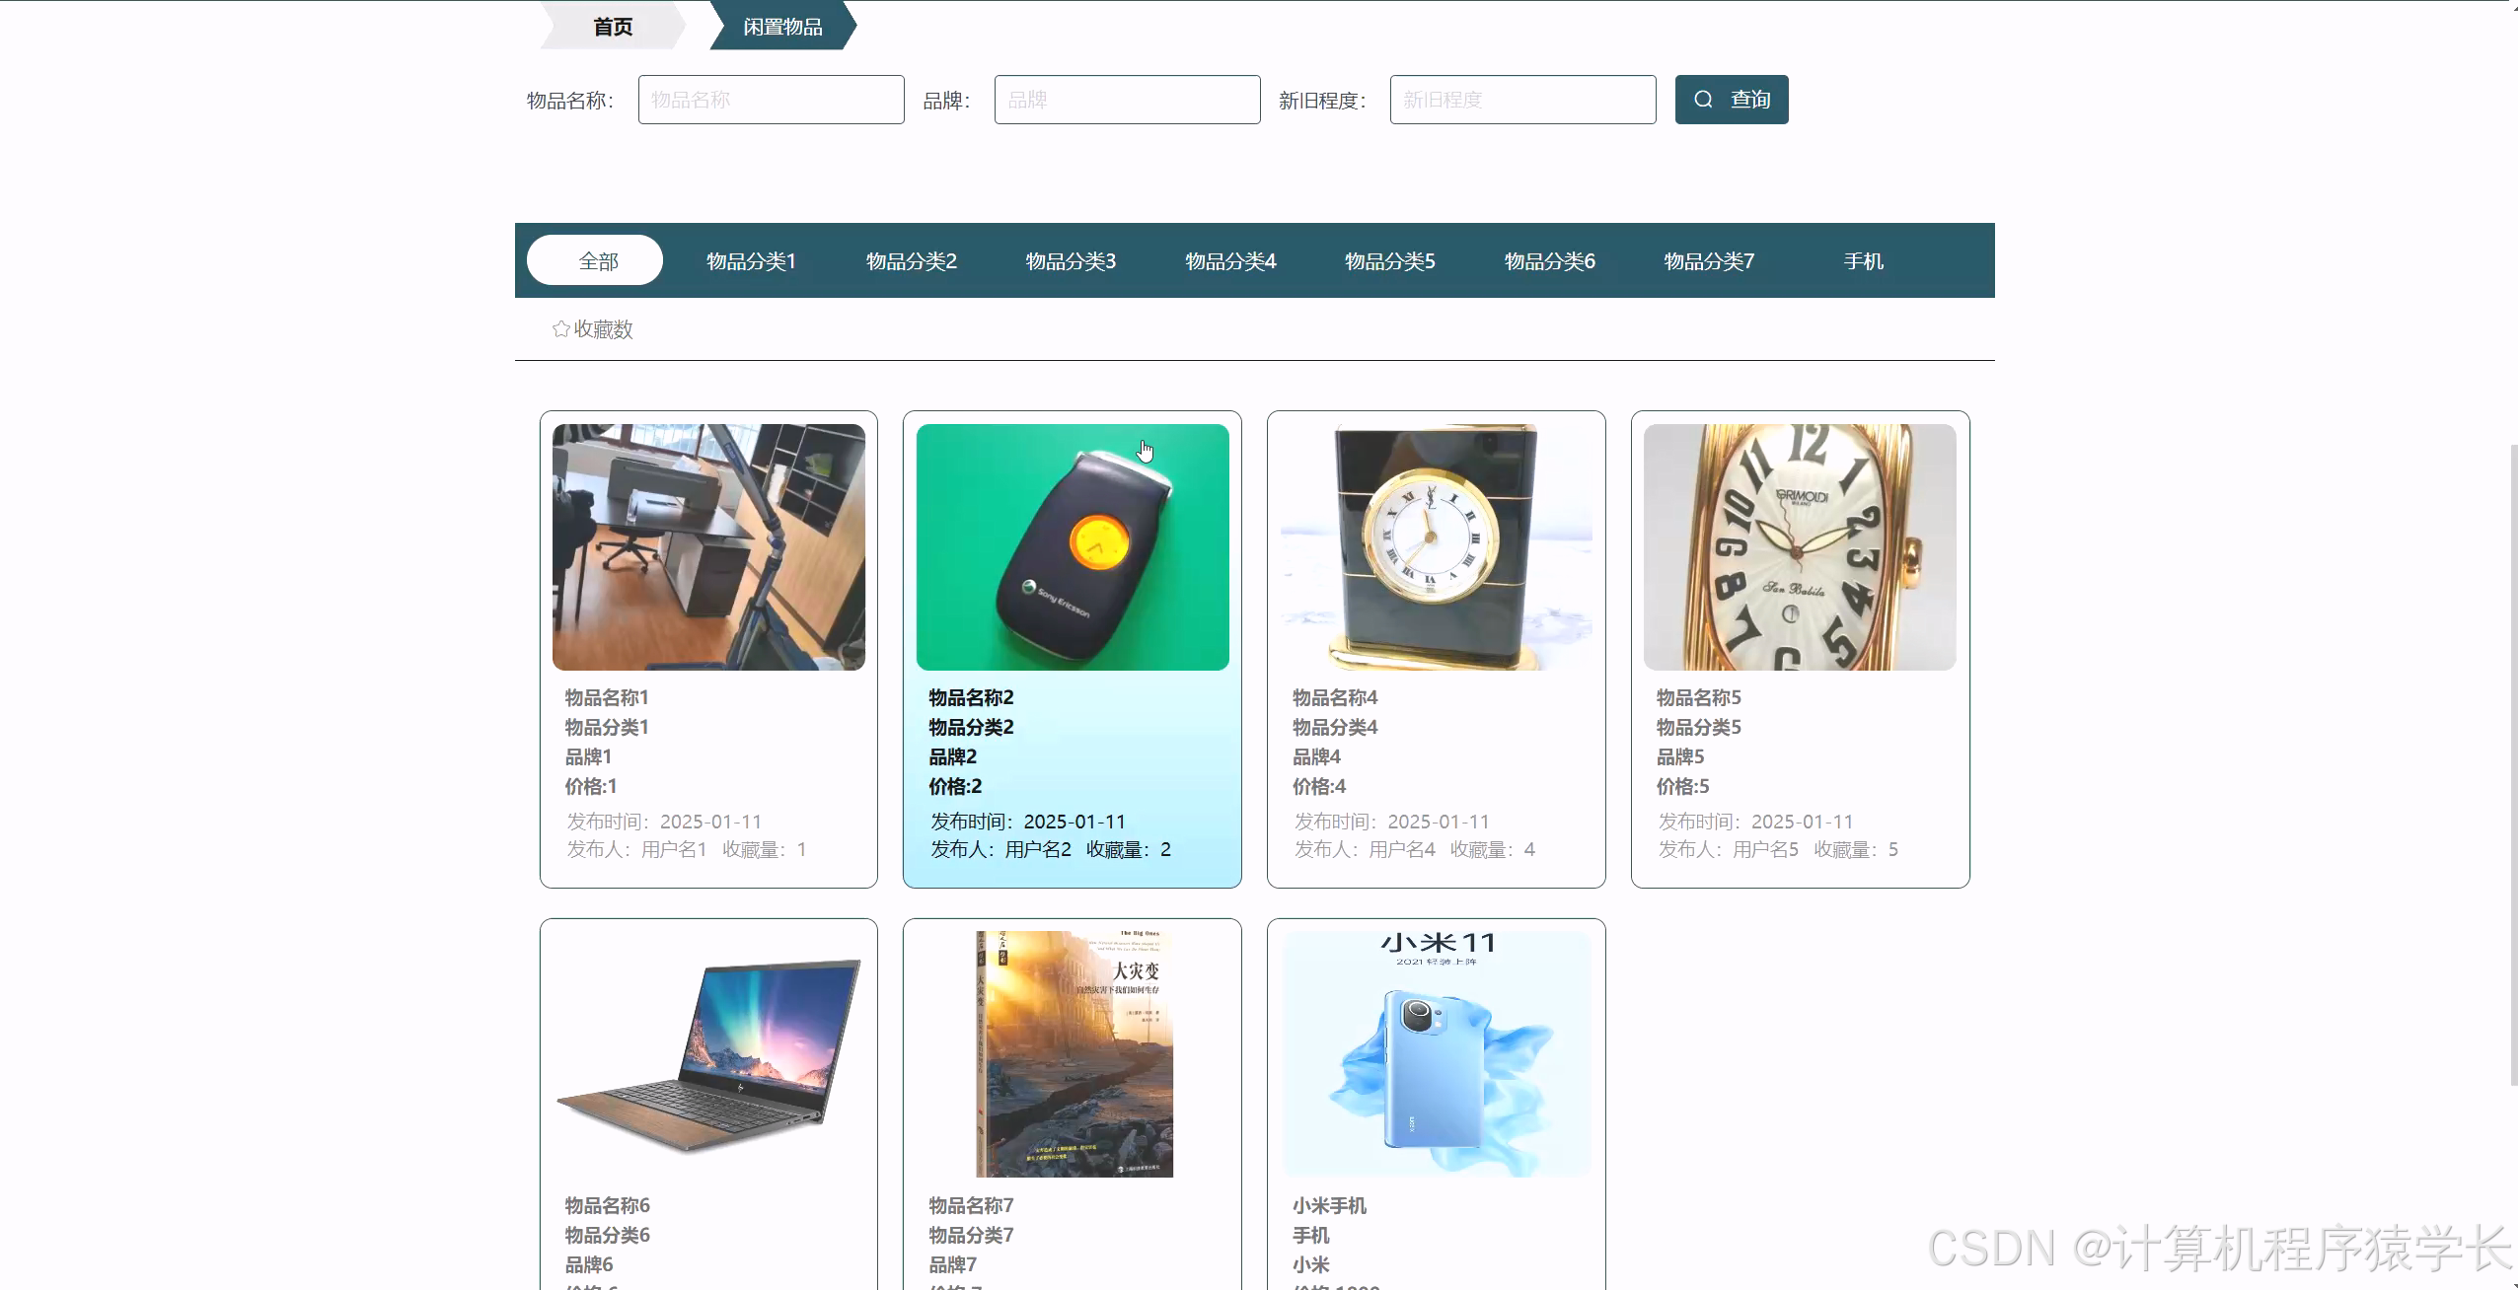This screenshot has height=1290, width=2518.
Task: Click 品牌7 in the book card
Action: (x=952, y=1264)
